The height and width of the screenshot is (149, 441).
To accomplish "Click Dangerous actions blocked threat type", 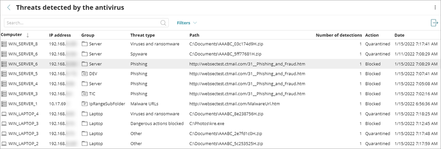I will (x=157, y=123).
